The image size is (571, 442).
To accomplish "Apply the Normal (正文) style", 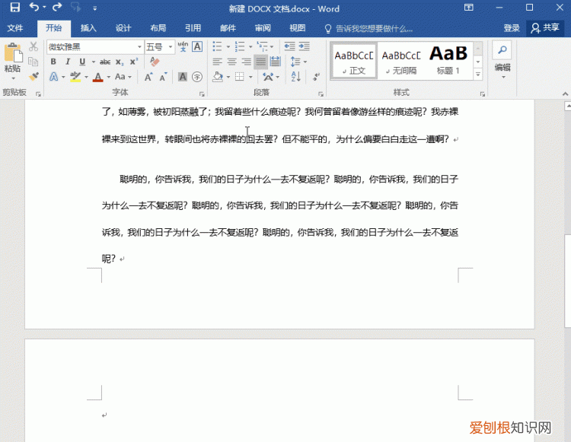I will coord(354,61).
